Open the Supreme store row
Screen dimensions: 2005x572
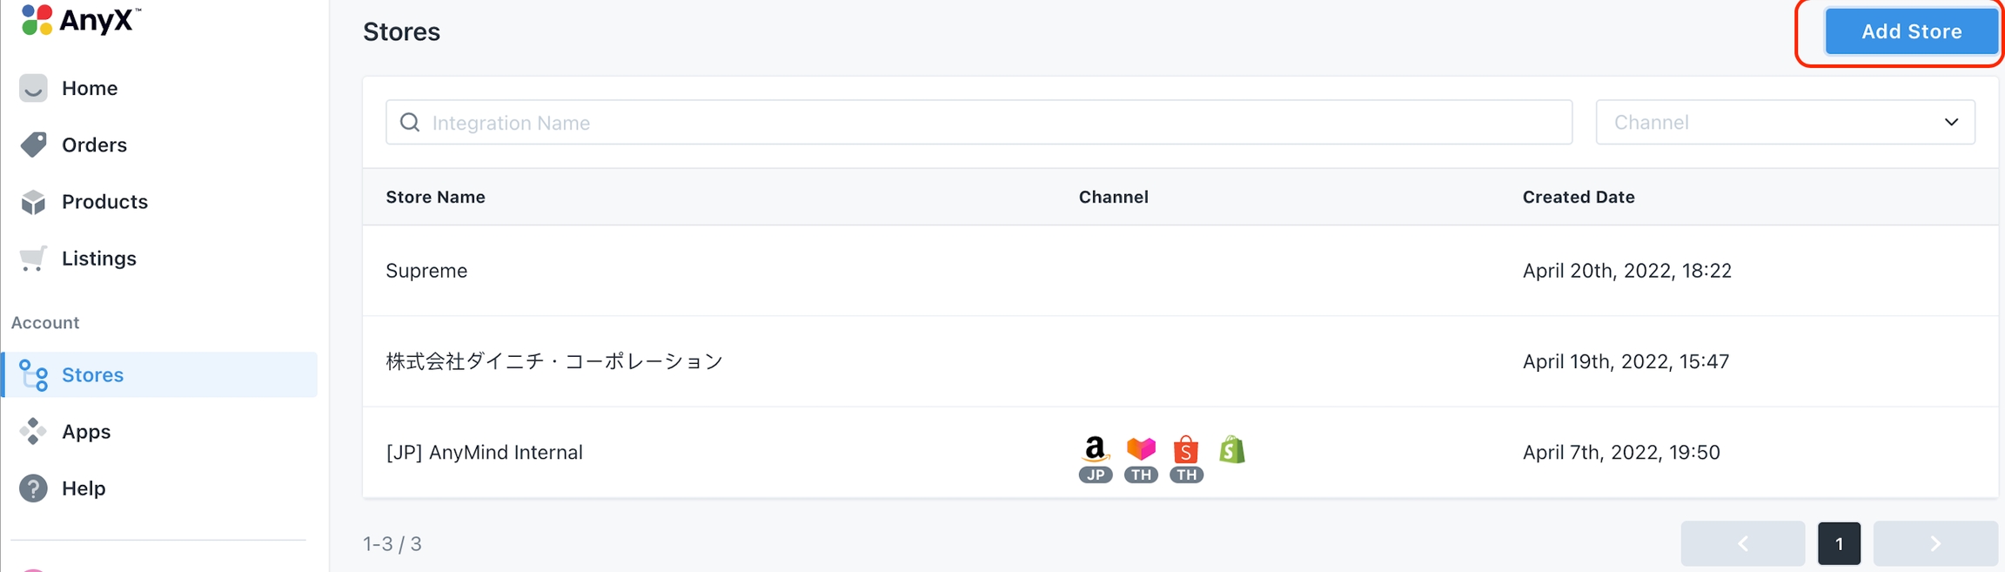point(426,271)
